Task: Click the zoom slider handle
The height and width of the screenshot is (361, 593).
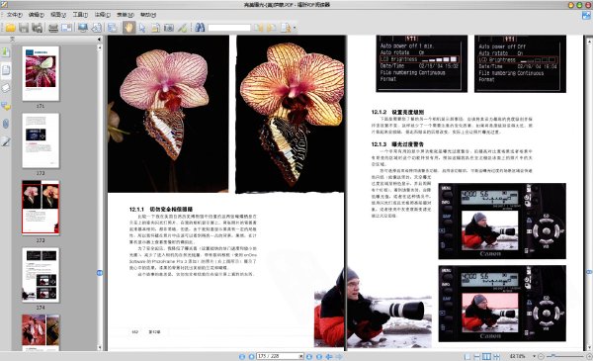Action: click(552, 356)
